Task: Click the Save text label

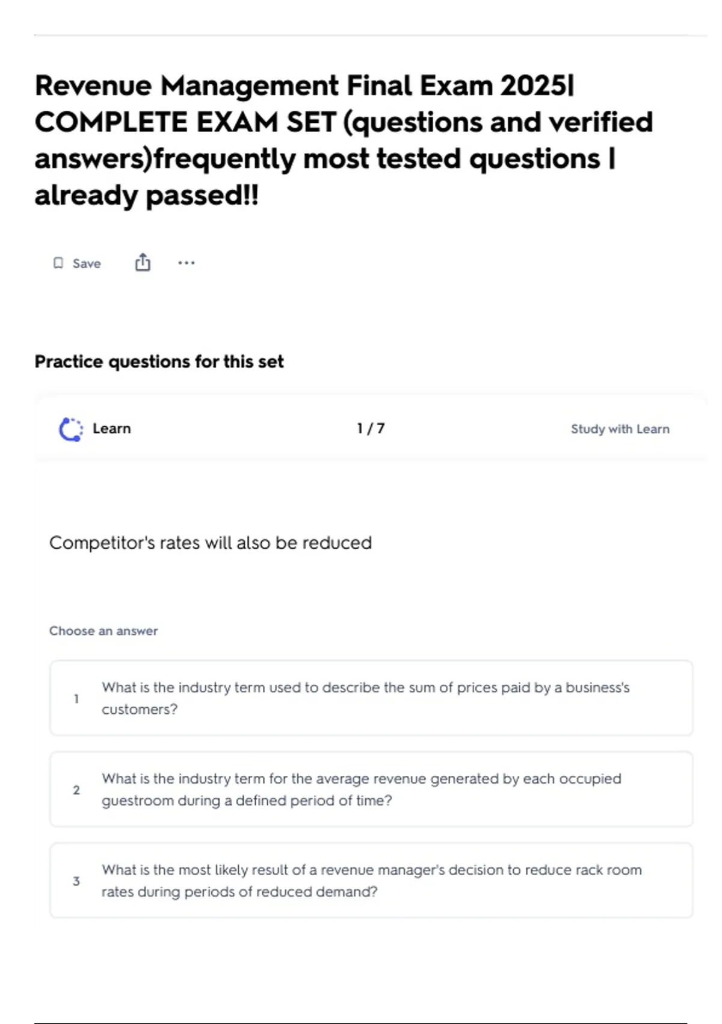Action: click(87, 264)
